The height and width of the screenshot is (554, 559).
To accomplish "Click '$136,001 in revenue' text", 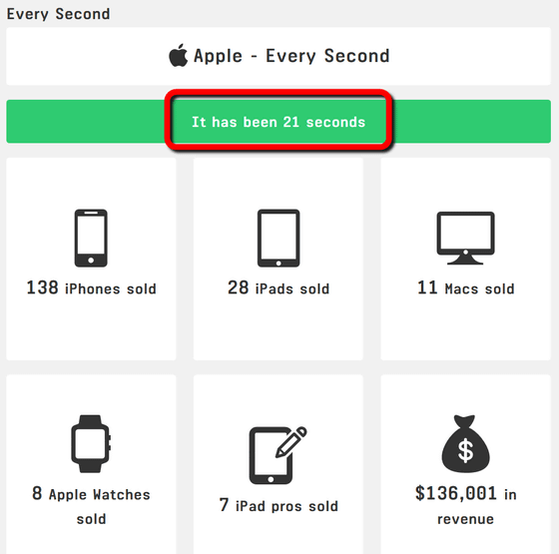I will (465, 506).
